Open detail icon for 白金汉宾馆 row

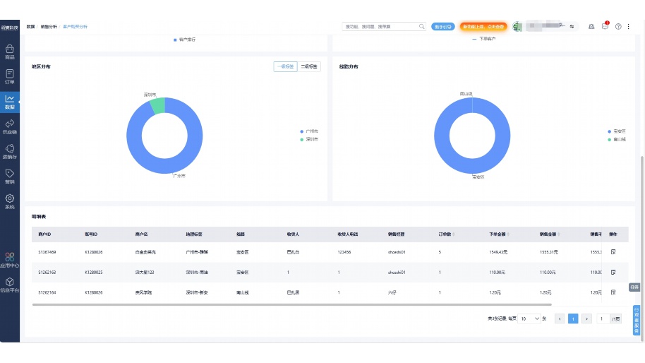coord(613,252)
